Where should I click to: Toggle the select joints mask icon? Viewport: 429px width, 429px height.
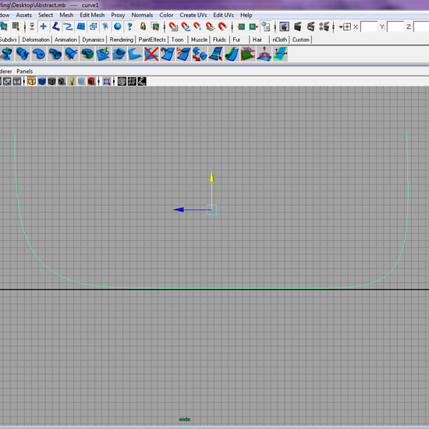[56, 27]
